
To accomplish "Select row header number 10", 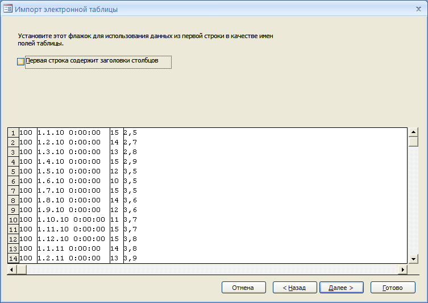I will (x=13, y=220).
